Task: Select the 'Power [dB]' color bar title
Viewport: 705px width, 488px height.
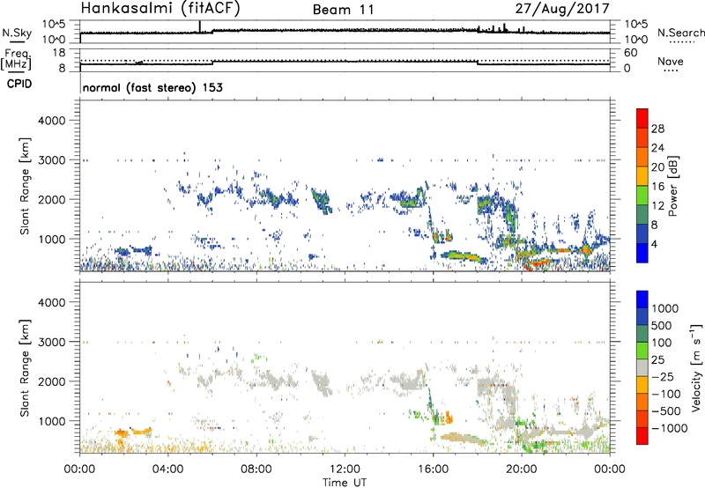Action: 672,186
